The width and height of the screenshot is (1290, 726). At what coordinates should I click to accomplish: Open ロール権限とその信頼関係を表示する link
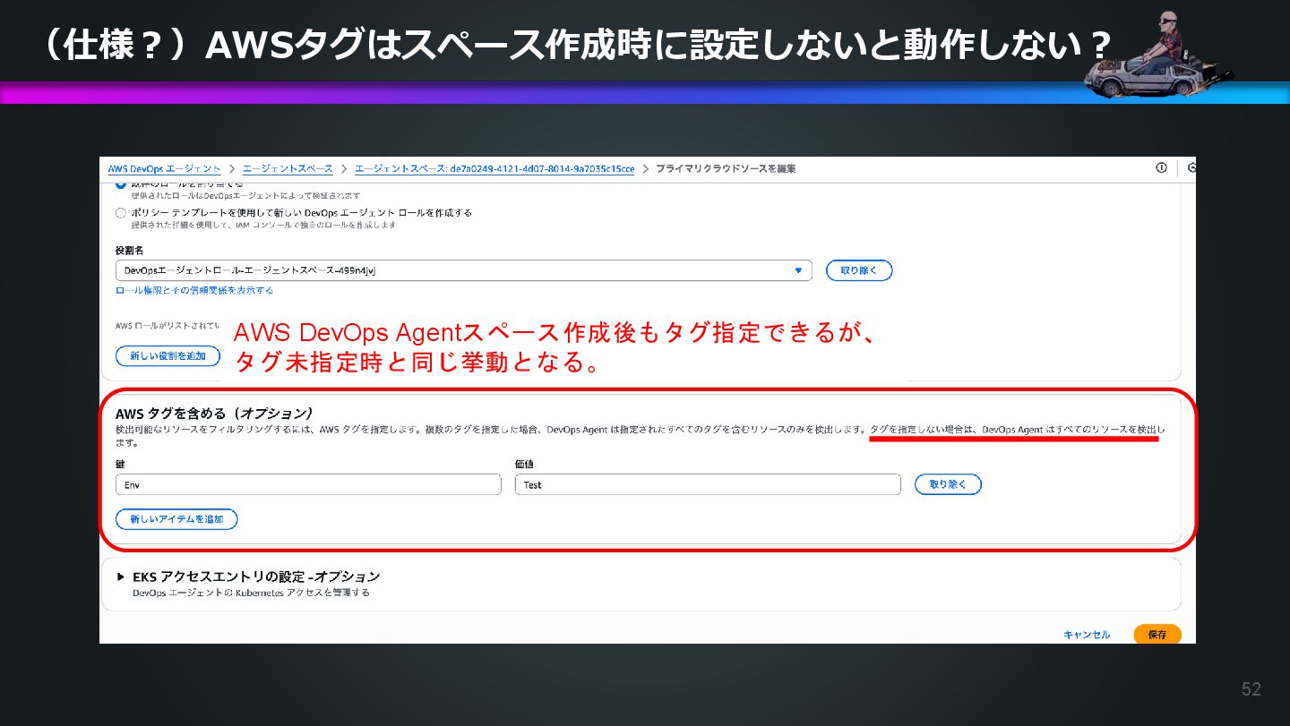pos(194,291)
